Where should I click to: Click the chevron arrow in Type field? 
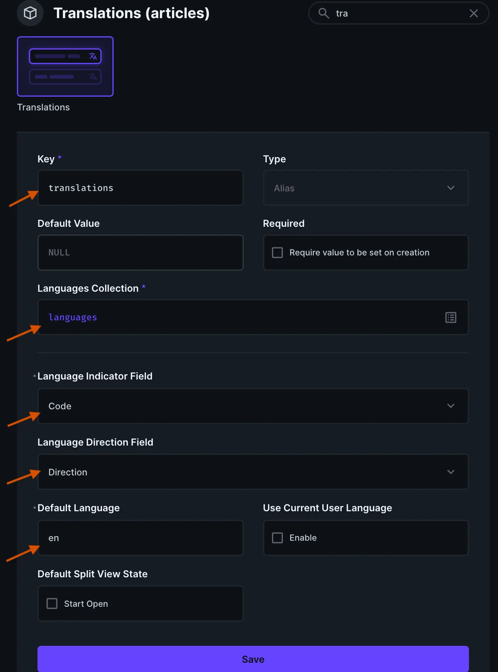[x=450, y=188]
